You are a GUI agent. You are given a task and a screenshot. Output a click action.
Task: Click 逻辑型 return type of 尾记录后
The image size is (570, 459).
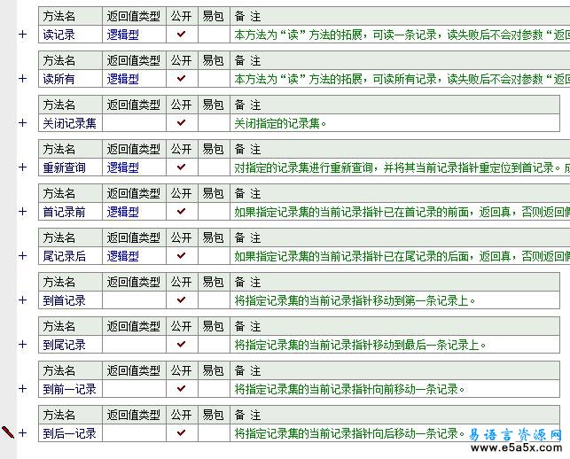pos(123,257)
